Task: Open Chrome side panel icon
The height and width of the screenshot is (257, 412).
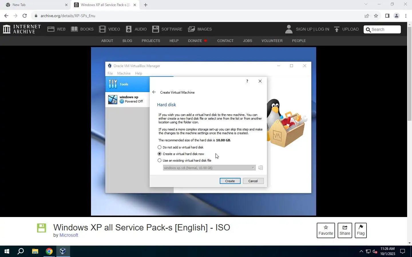Action: coord(387,16)
